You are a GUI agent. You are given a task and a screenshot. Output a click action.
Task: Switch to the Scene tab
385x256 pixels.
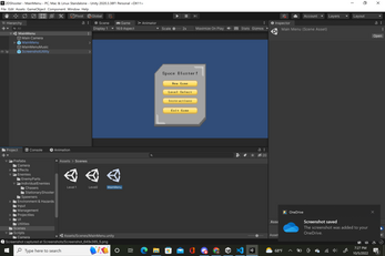[102, 23]
